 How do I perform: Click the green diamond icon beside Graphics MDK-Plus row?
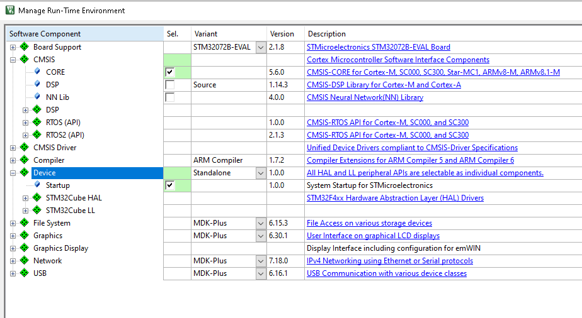25,236
